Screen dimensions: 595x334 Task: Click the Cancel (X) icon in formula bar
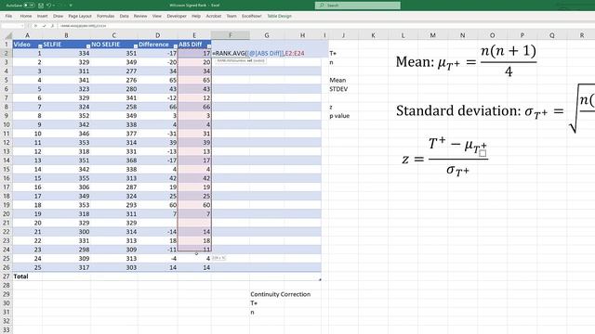coord(35,26)
